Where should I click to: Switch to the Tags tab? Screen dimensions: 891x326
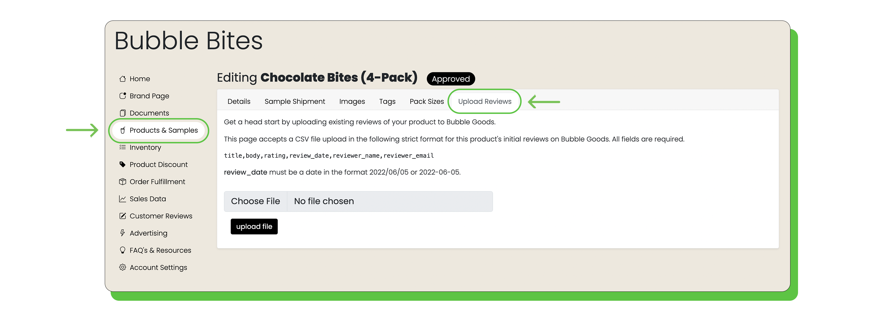point(387,102)
